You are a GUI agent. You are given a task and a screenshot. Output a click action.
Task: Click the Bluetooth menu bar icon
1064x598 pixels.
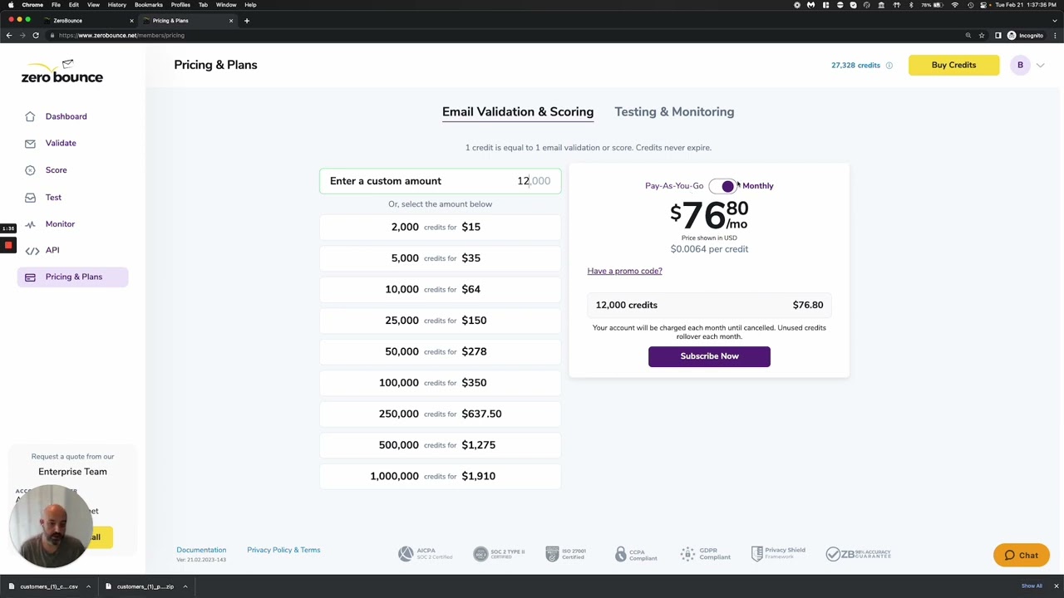click(x=910, y=5)
